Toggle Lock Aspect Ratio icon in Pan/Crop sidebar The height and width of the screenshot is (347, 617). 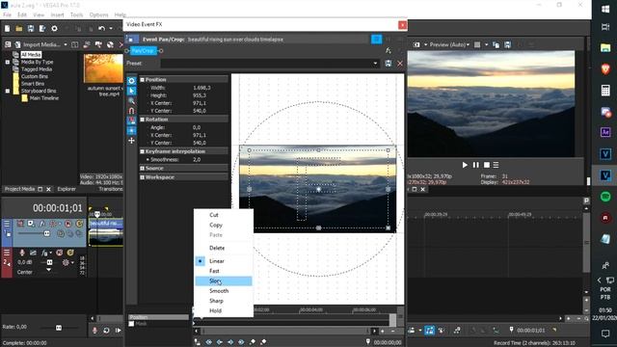[131, 120]
